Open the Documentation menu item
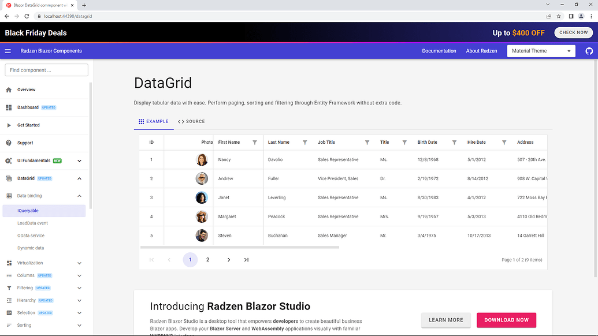Viewport: 598px width, 336px height. (439, 51)
